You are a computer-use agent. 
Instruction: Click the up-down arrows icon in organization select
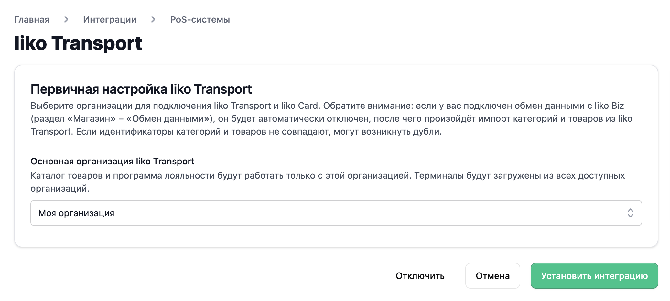(630, 213)
